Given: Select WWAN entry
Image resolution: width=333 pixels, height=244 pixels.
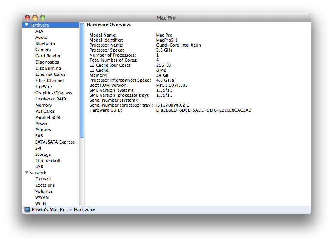Looking at the screenshot, I should (x=42, y=197).
